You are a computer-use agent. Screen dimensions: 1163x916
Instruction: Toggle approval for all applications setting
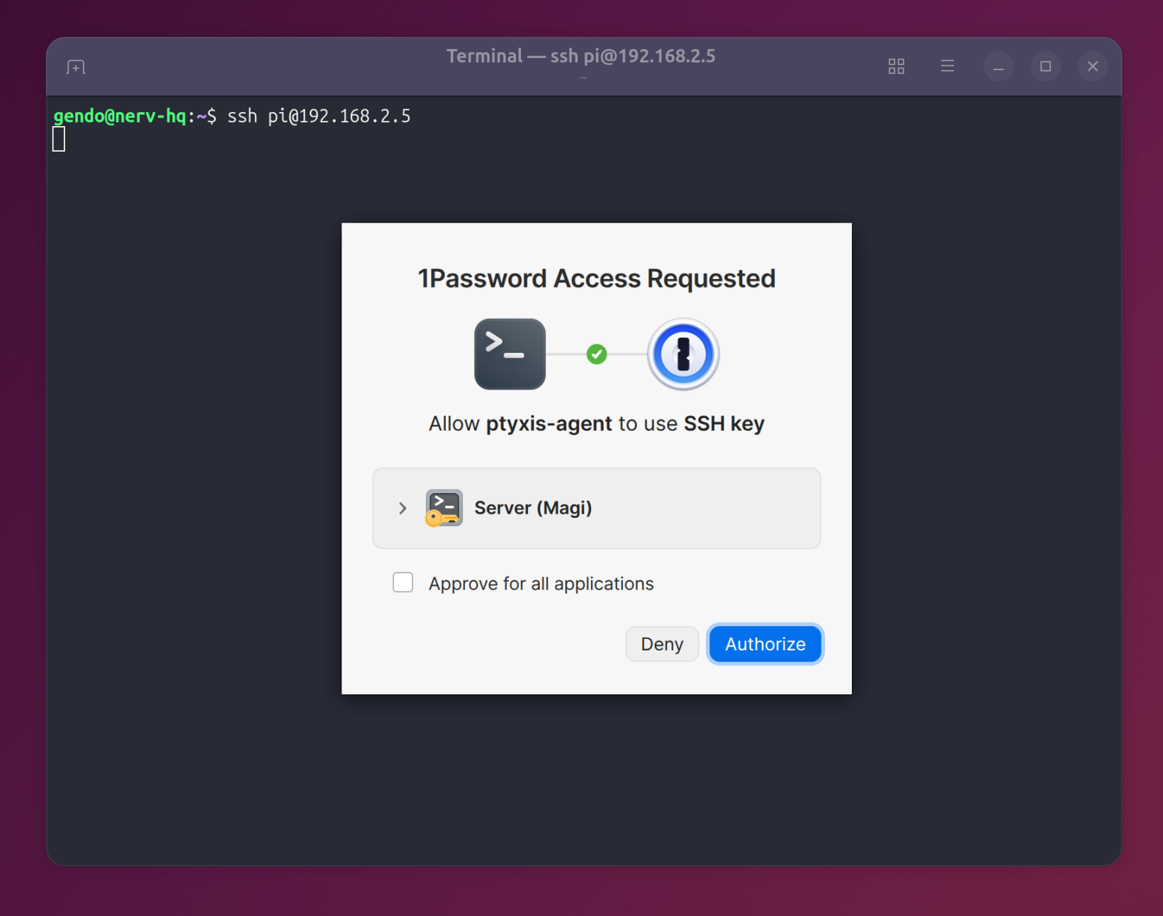tap(402, 582)
